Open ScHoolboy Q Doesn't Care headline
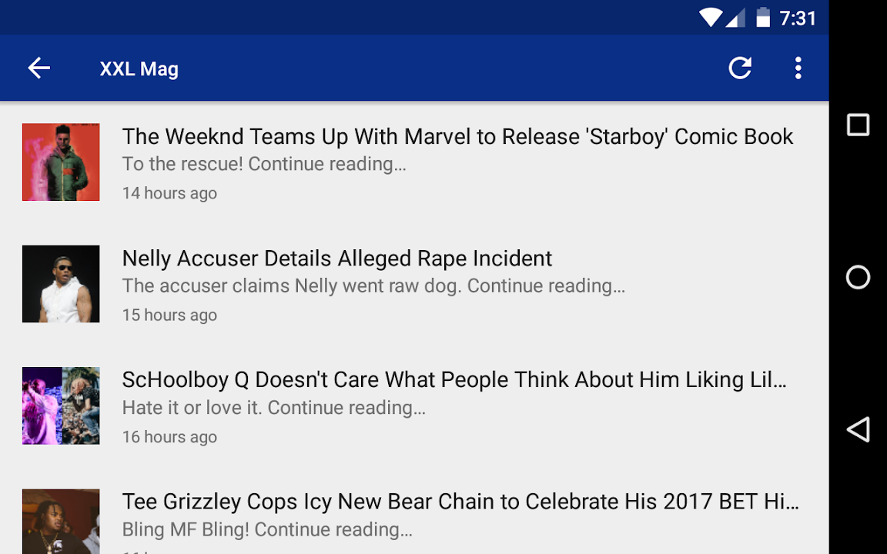The image size is (887, 554). [454, 380]
